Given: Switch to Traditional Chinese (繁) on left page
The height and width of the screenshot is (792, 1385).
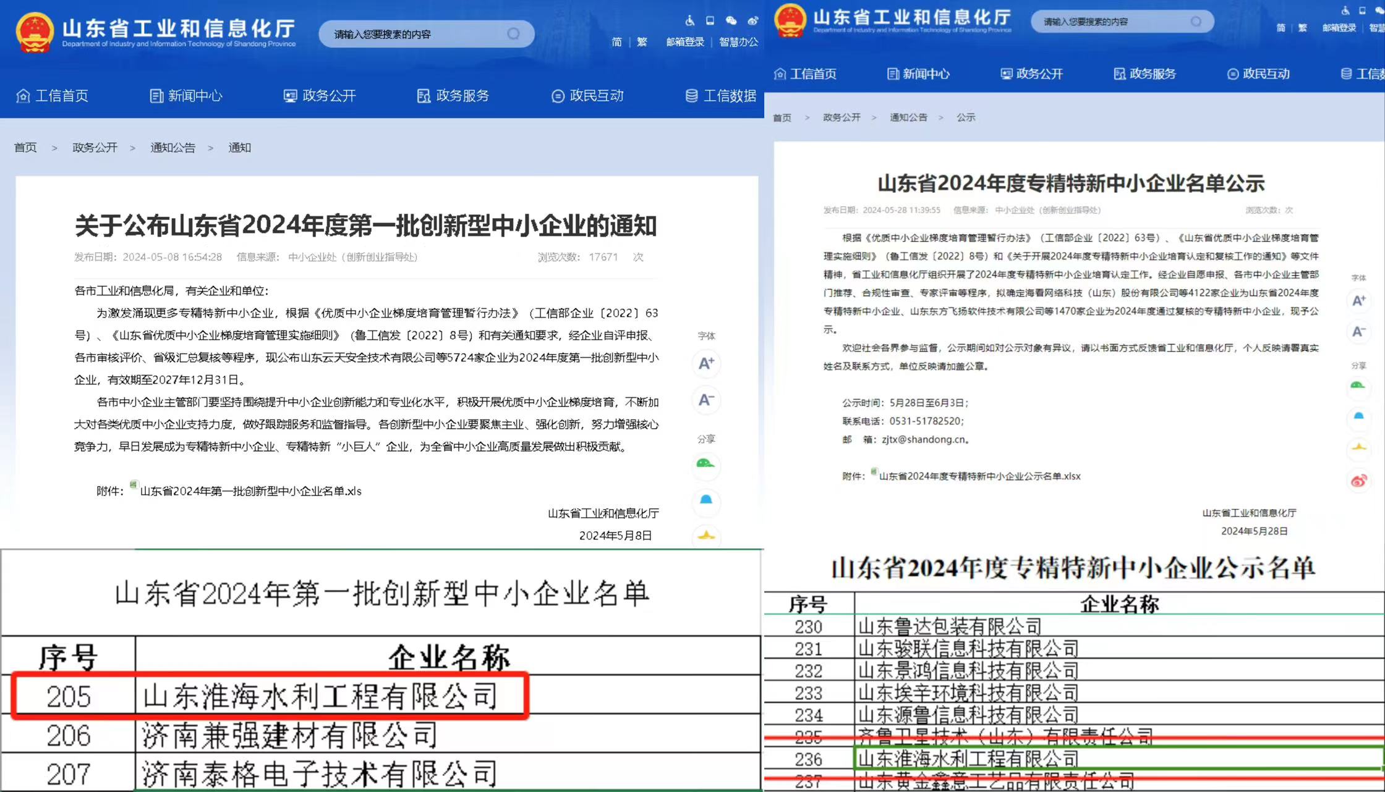Looking at the screenshot, I should [642, 42].
